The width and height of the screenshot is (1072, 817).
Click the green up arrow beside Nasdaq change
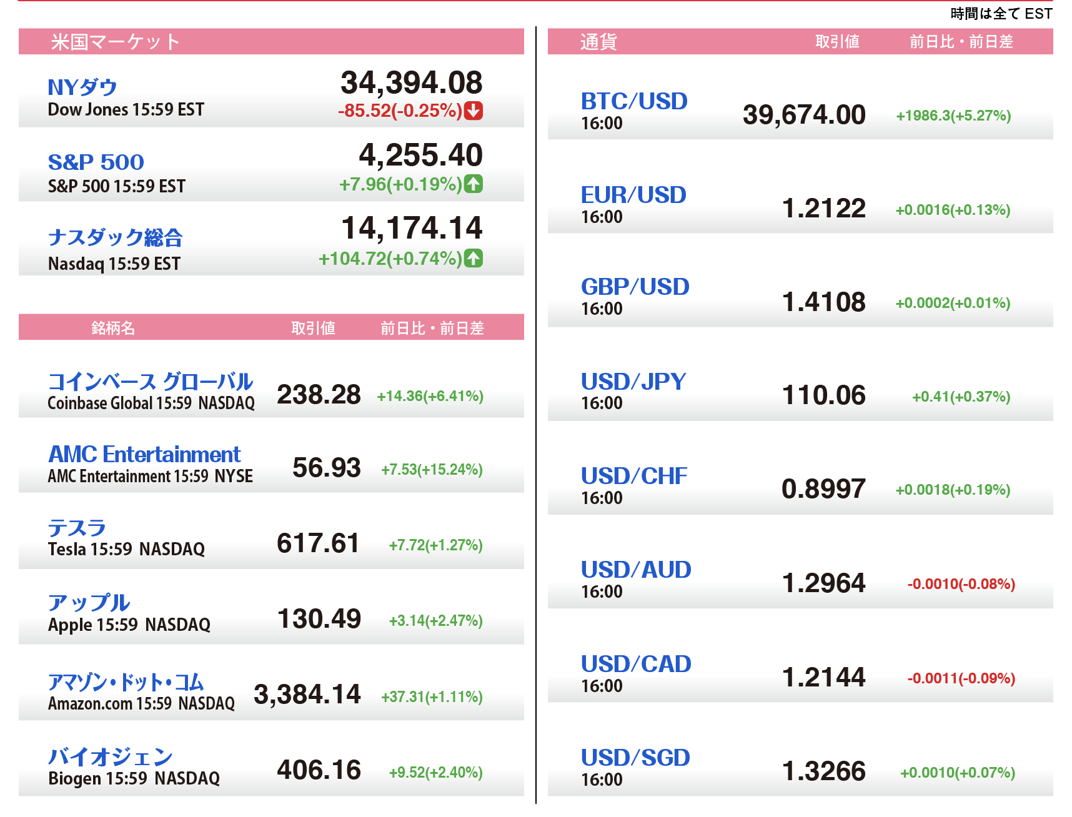tap(474, 258)
